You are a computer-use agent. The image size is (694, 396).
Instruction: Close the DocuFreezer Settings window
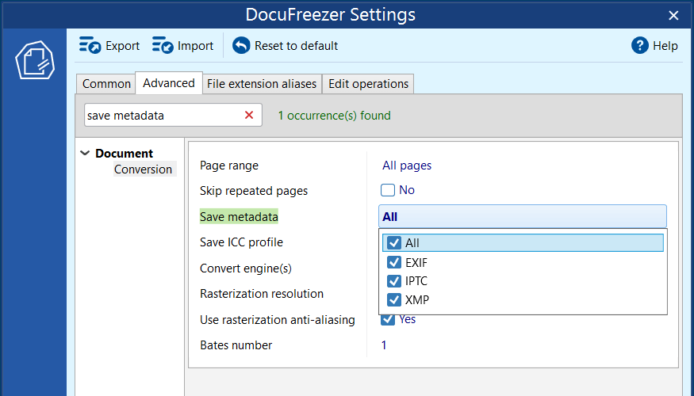[673, 16]
